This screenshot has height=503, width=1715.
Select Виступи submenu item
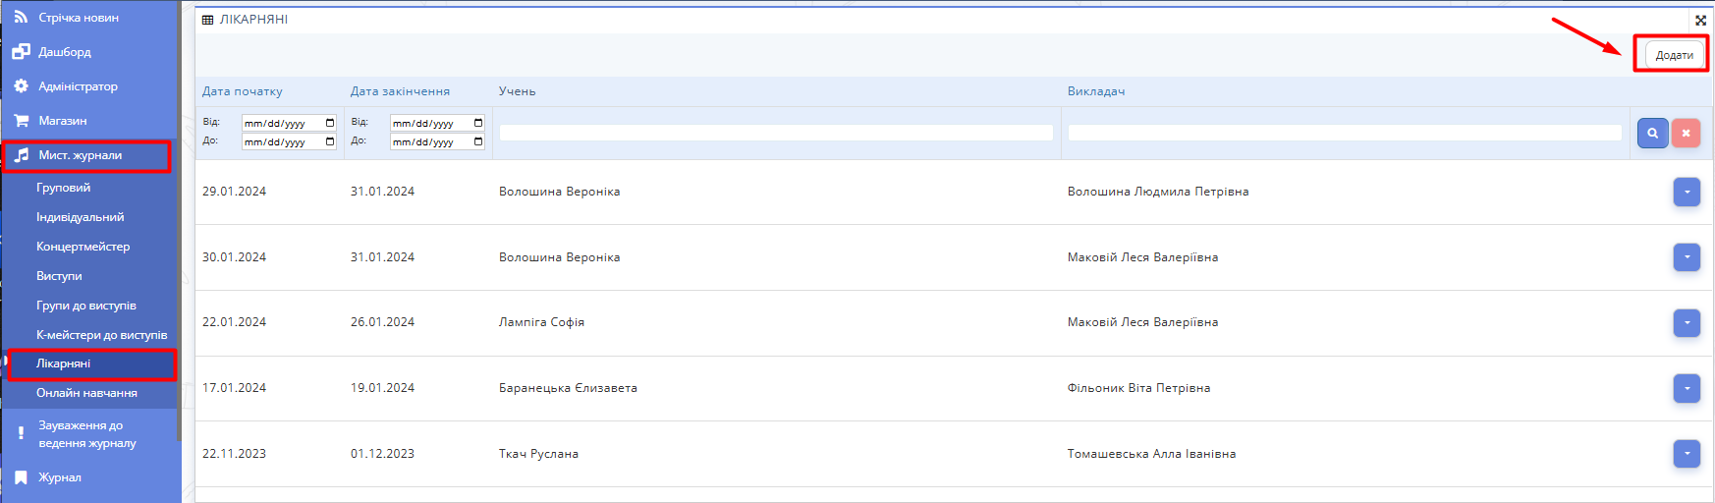pyautogui.click(x=59, y=276)
